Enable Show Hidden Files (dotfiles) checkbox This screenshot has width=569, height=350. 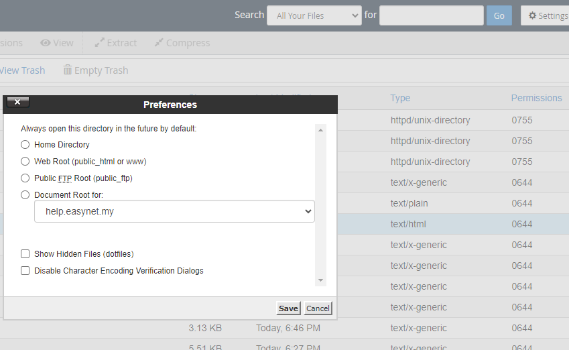pos(25,254)
